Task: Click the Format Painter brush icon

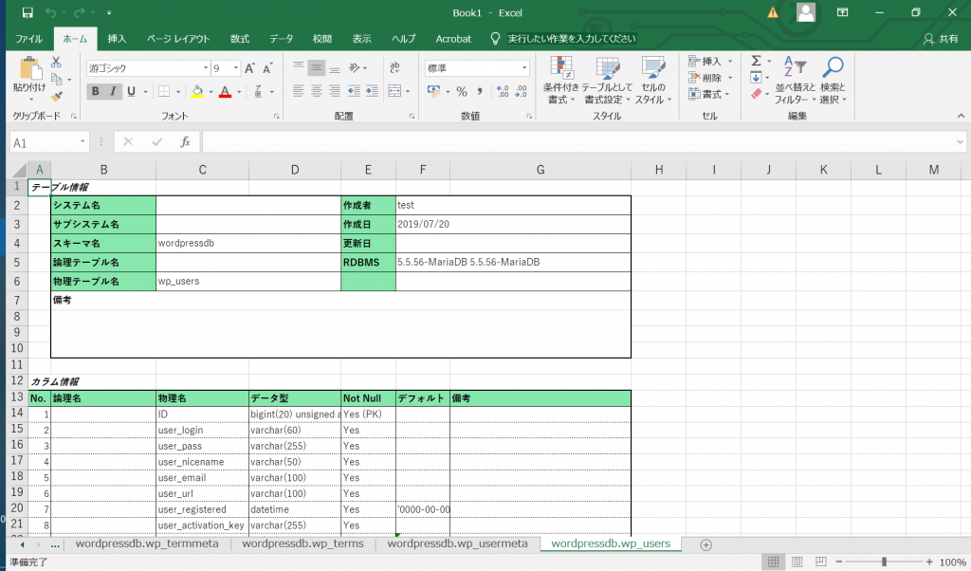Action: pos(56,96)
